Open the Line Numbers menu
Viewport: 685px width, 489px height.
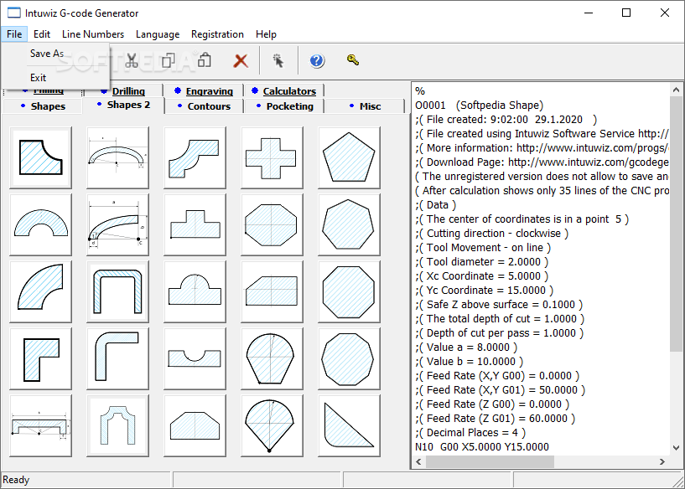92,34
